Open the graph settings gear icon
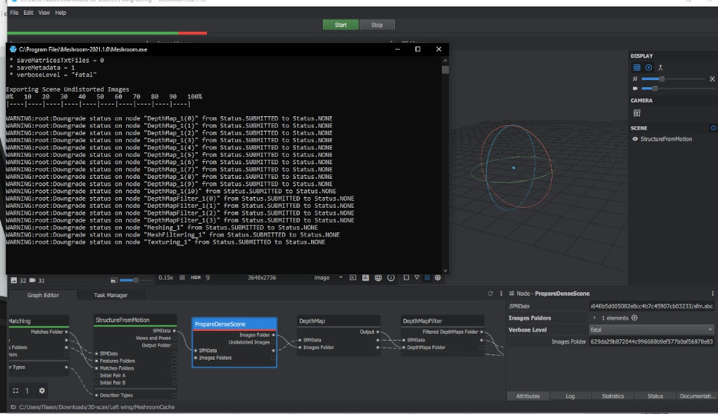Image resolution: width=718 pixels, height=414 pixels. [x=42, y=391]
